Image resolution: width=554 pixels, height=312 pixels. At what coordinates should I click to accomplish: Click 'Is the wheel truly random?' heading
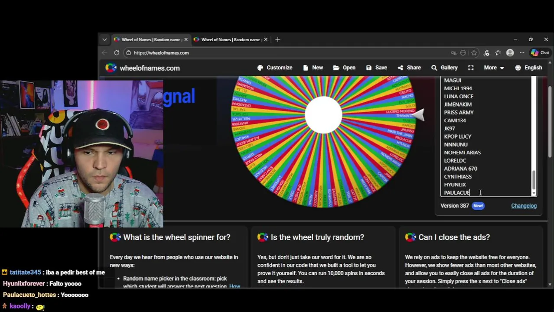pyautogui.click(x=317, y=237)
